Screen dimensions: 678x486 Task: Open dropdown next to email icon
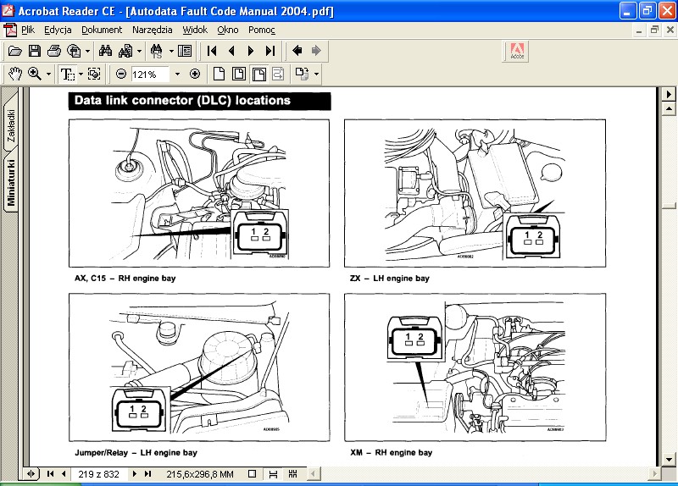[88, 51]
